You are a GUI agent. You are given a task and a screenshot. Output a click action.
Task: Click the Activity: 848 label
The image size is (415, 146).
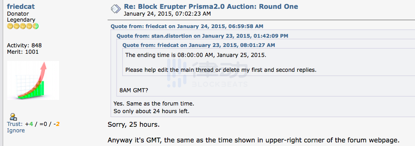[25, 45]
